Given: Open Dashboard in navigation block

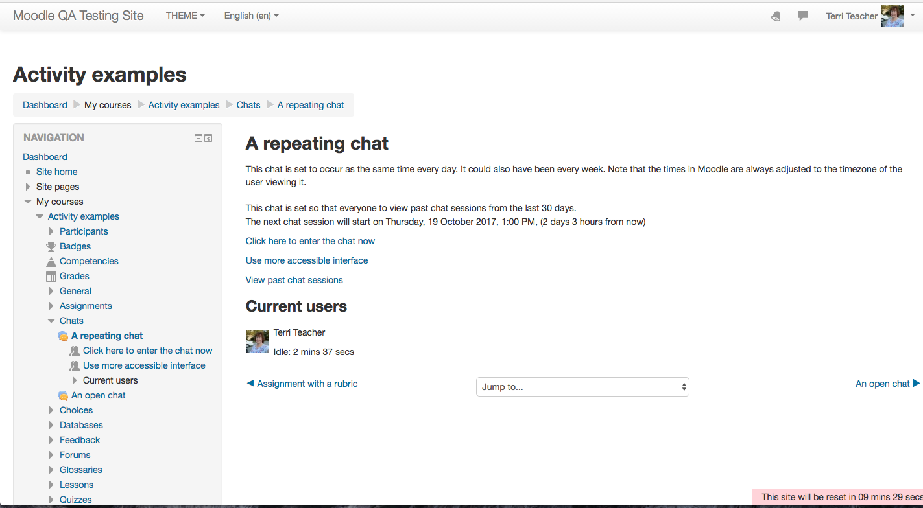Looking at the screenshot, I should [x=45, y=157].
